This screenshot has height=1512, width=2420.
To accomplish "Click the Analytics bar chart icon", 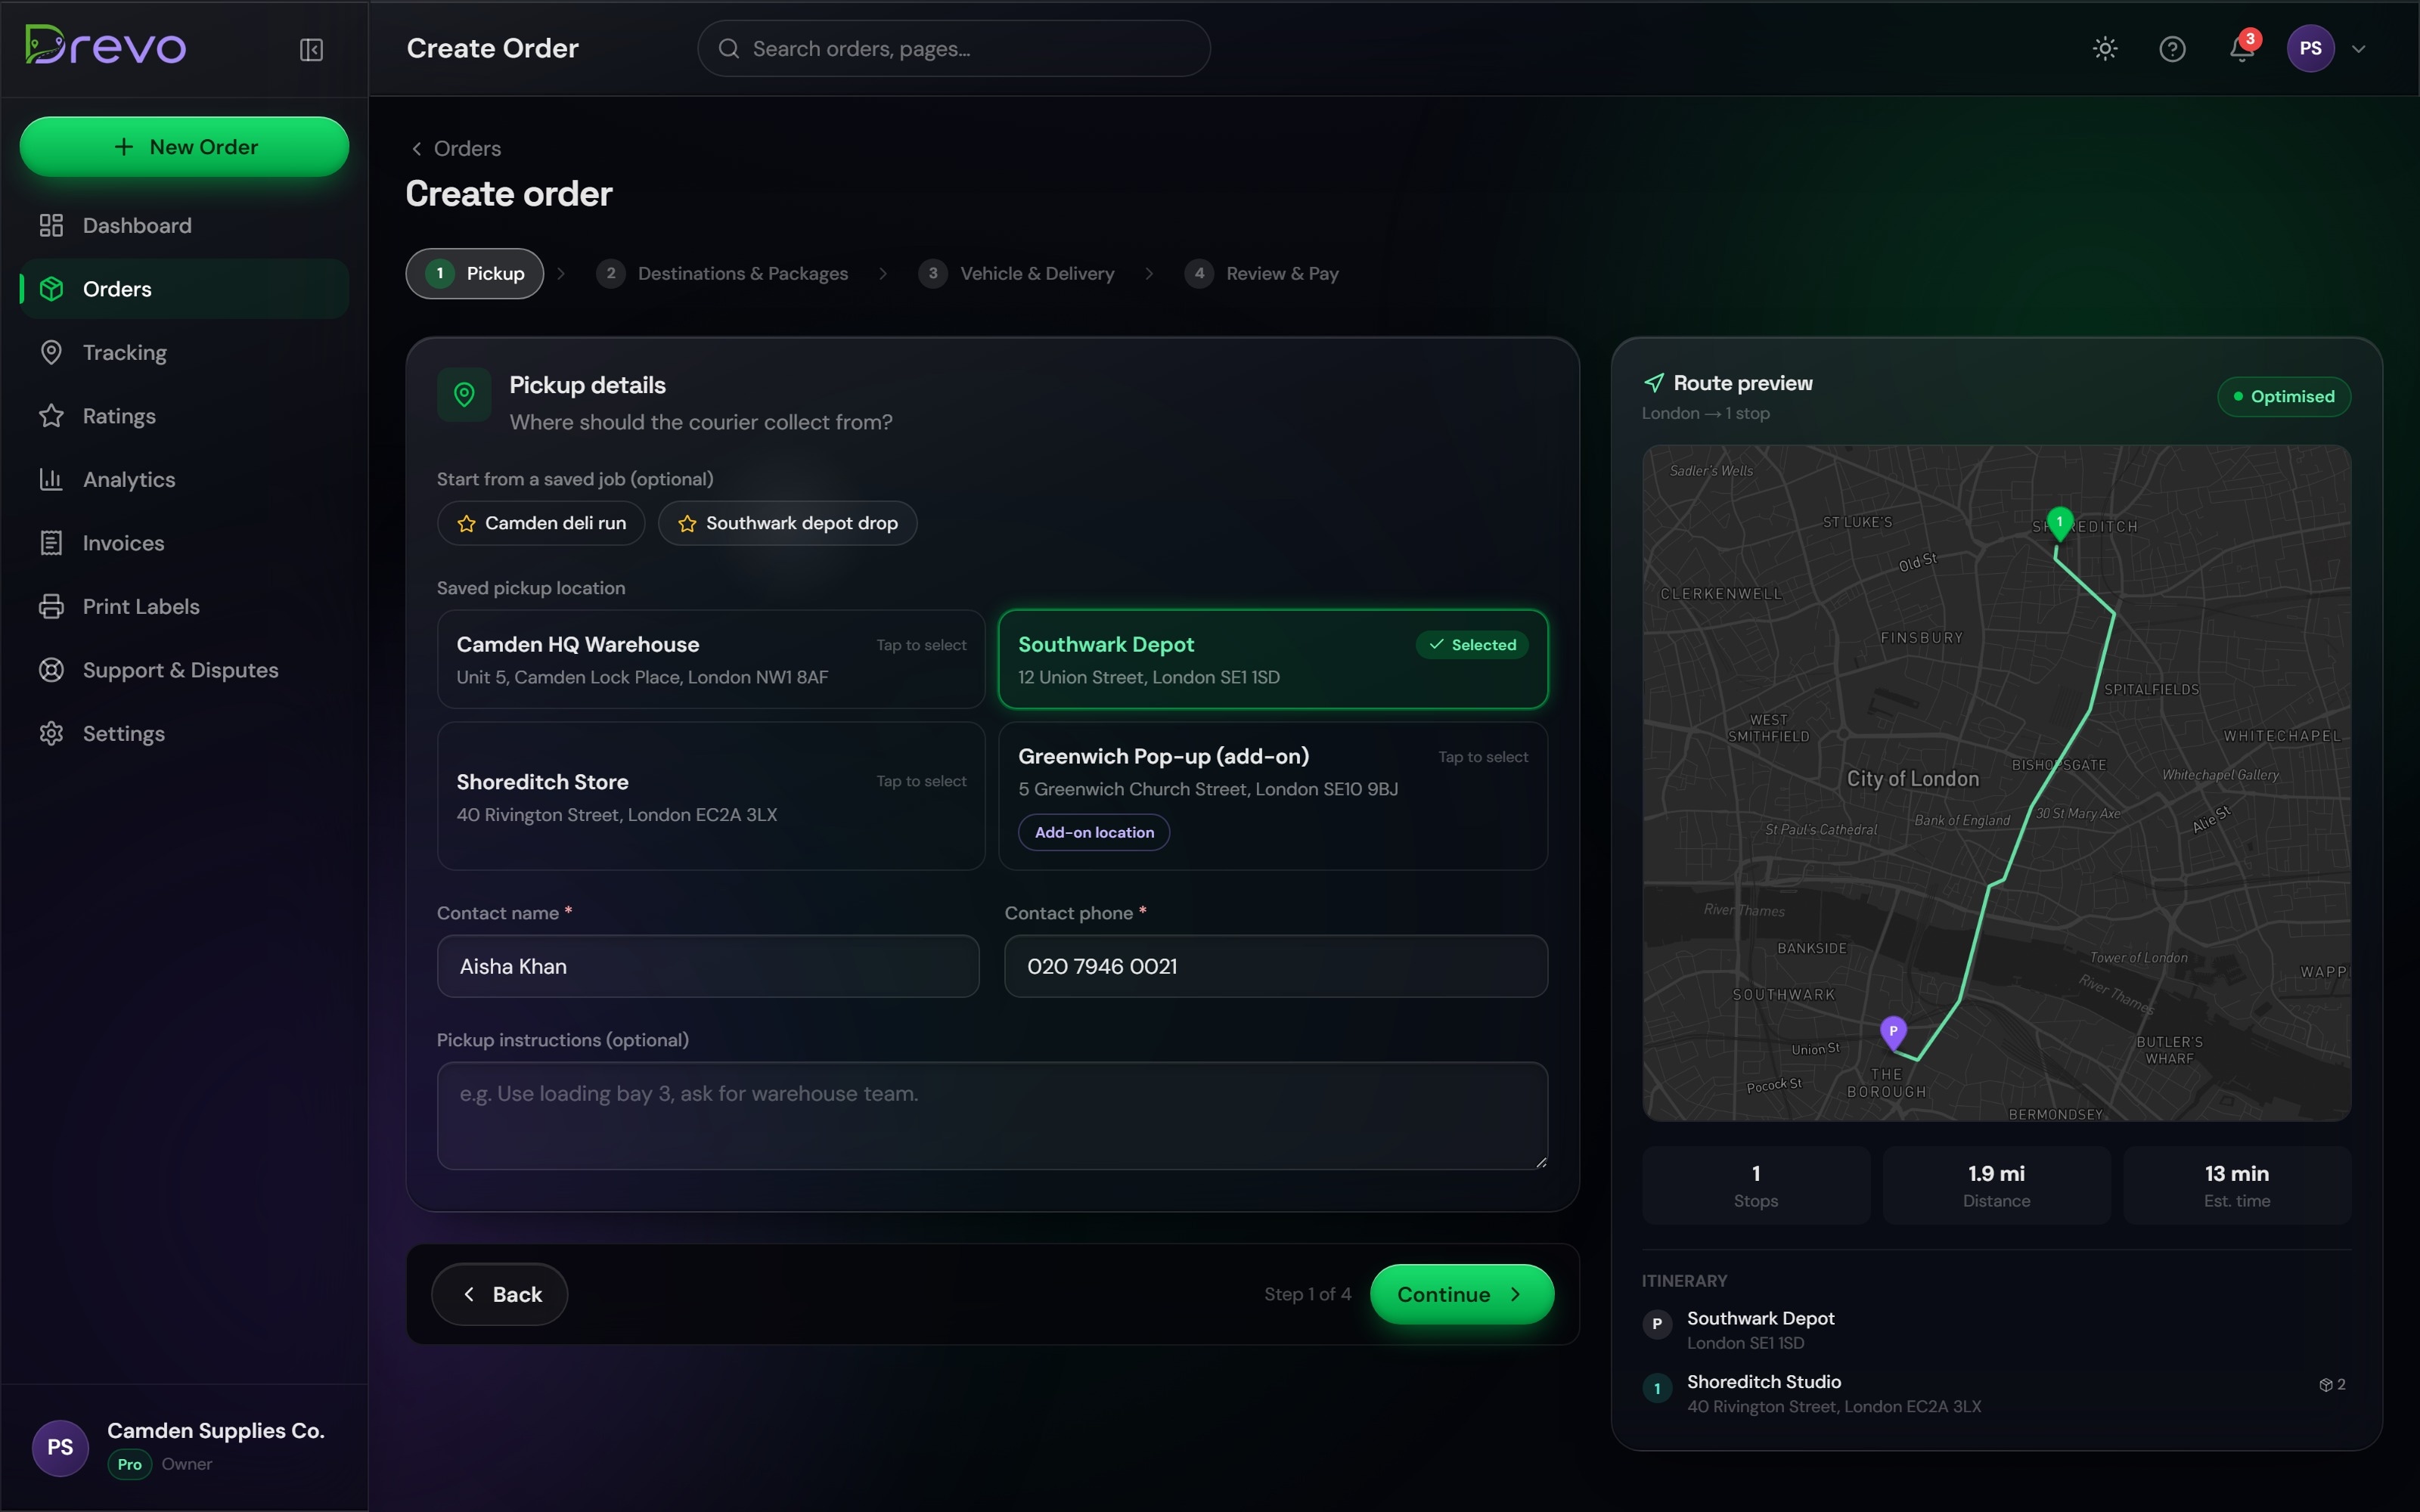I will (x=51, y=479).
